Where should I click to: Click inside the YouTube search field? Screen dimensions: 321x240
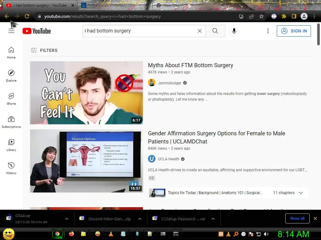click(x=139, y=31)
